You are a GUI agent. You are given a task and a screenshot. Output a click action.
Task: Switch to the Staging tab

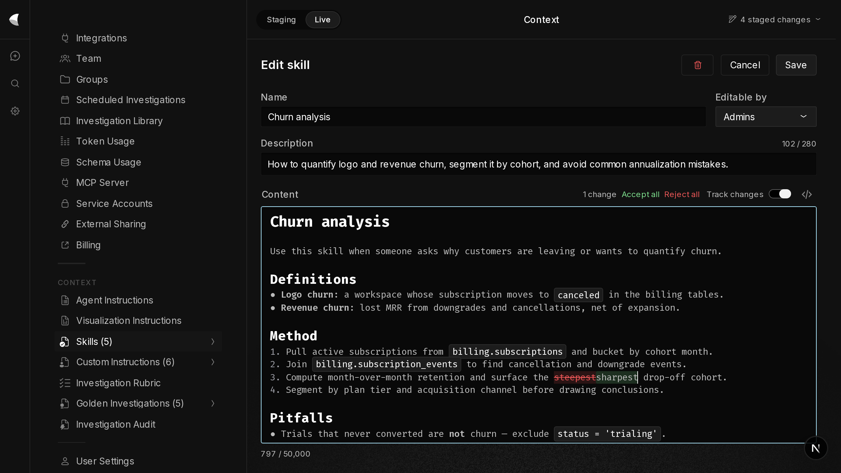281,20
